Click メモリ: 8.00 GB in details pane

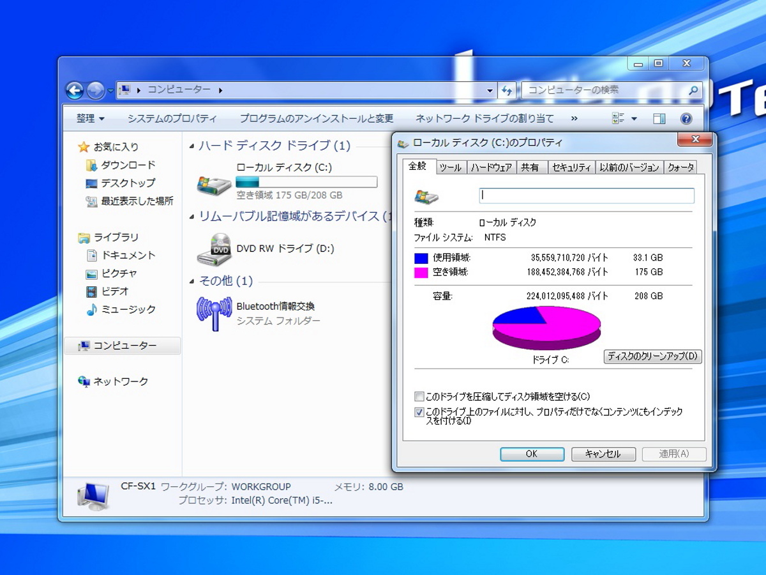pyautogui.click(x=369, y=487)
